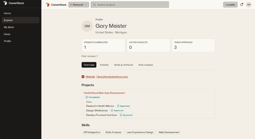Click the 1 credits button
Viewport: 255px width, 139px height.
(x=230, y=5)
